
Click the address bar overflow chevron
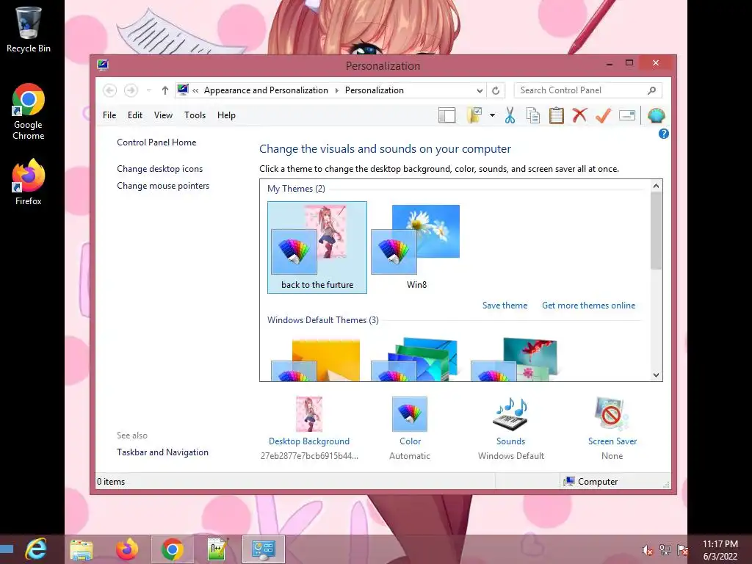point(195,90)
